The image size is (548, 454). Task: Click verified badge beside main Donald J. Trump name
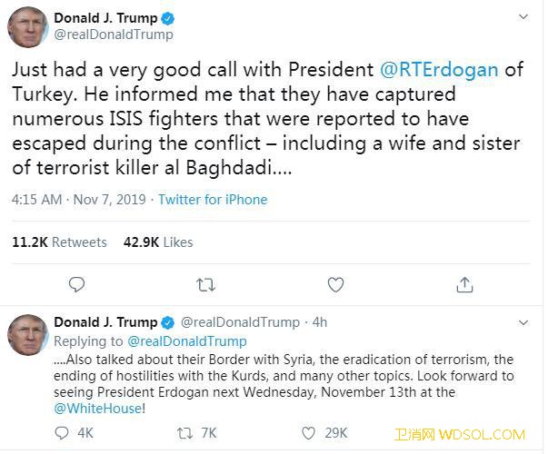pyautogui.click(x=168, y=18)
